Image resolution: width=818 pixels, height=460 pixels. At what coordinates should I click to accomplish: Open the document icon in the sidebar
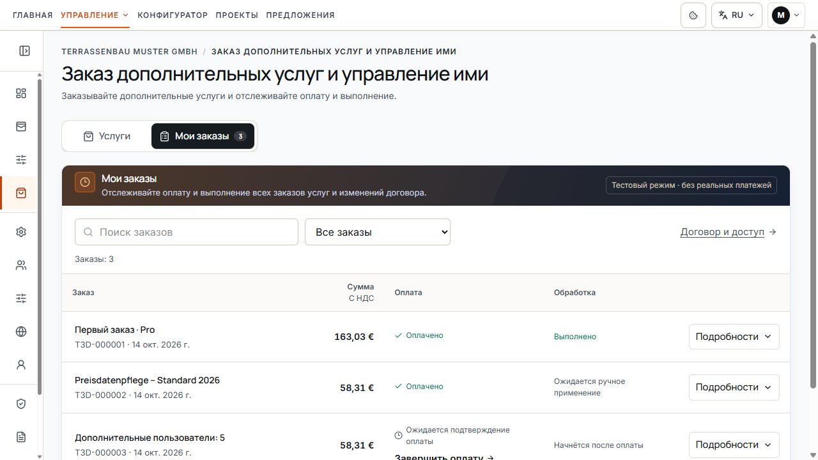pos(21,437)
